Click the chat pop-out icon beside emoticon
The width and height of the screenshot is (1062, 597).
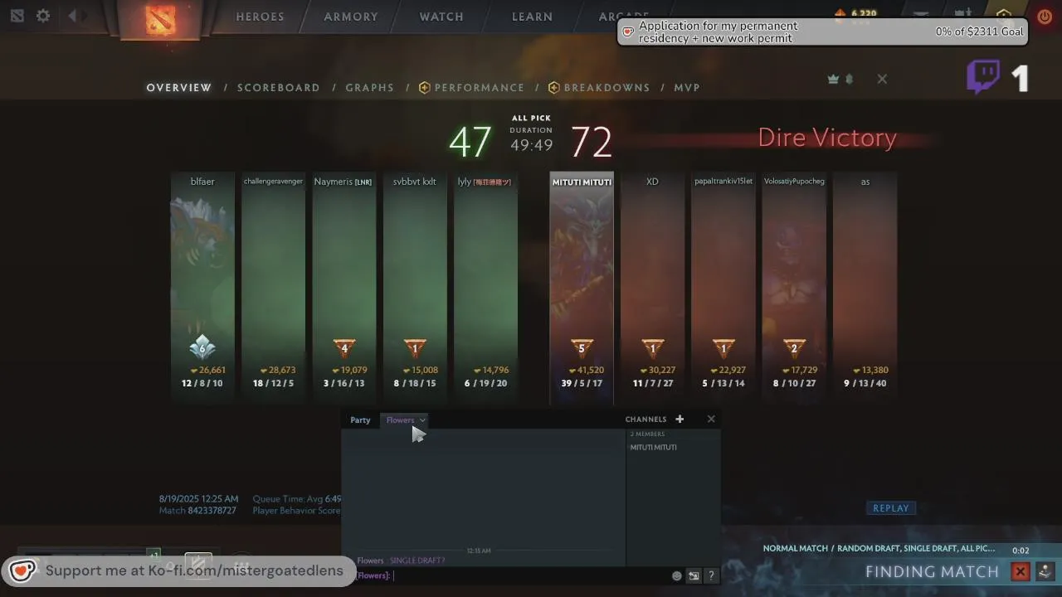[694, 575]
